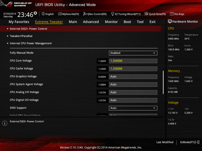The width and height of the screenshot is (202, 151).
Task: Click the 0.000V Graphics Voltage reading
Action: point(102,77)
